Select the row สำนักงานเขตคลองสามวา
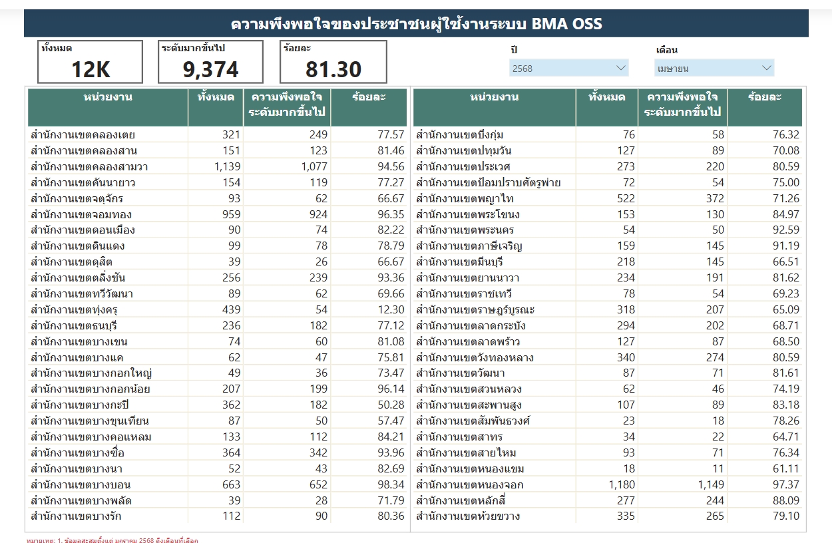This screenshot has height=543, width=832. [217, 166]
